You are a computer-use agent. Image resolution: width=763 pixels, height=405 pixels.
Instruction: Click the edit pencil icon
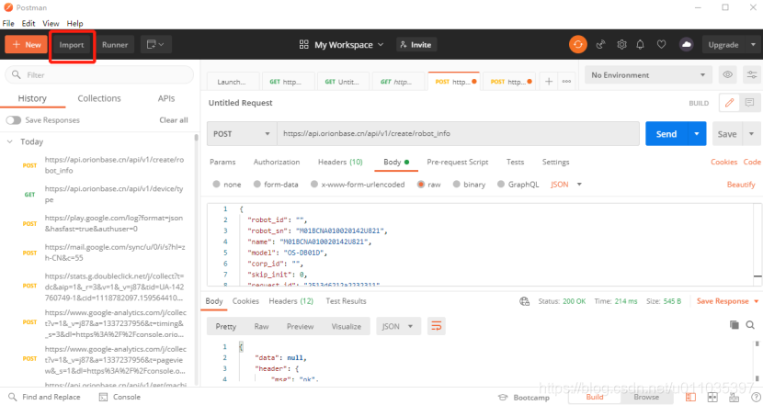tap(729, 103)
